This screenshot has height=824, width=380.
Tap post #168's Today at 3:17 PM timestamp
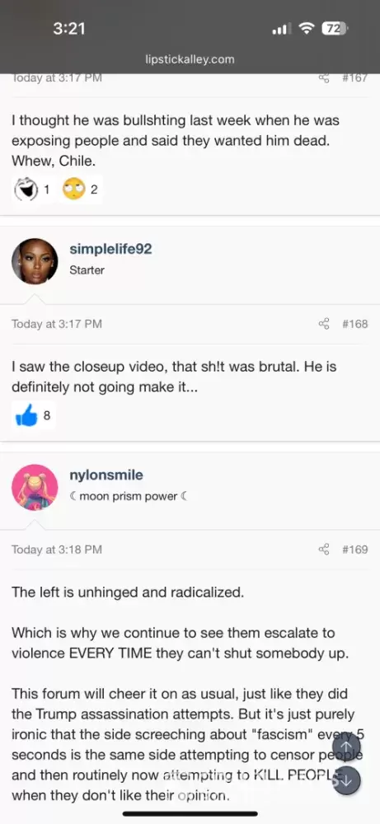point(57,324)
